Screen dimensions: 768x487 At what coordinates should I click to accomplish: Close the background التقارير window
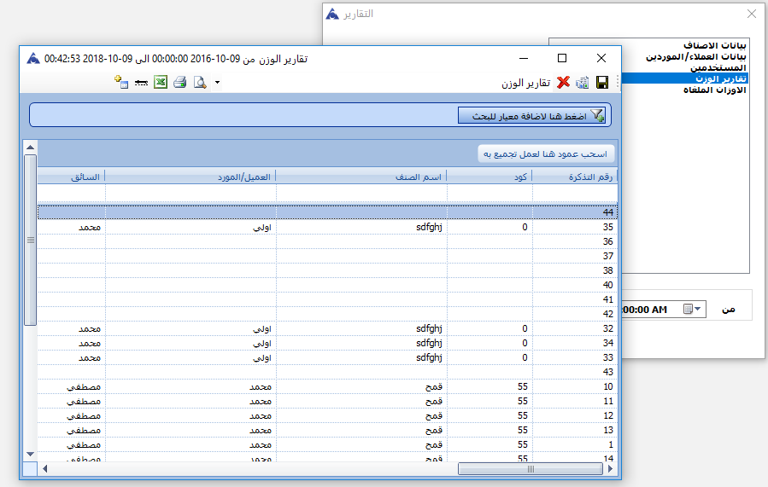click(752, 14)
